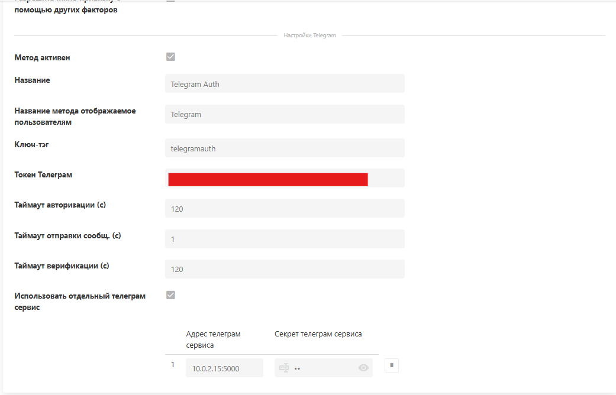616x395 pixels.
Task: Click the 'Секрет телеграм сервиса' password field
Action: (323, 368)
